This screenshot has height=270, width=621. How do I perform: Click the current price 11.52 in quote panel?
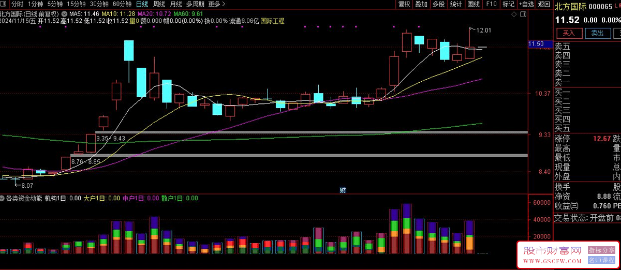[567, 20]
